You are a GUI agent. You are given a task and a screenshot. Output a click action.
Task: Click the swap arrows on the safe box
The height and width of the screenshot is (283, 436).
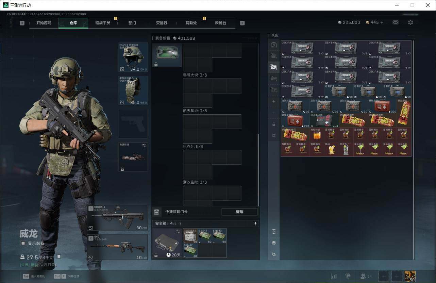(x=178, y=231)
